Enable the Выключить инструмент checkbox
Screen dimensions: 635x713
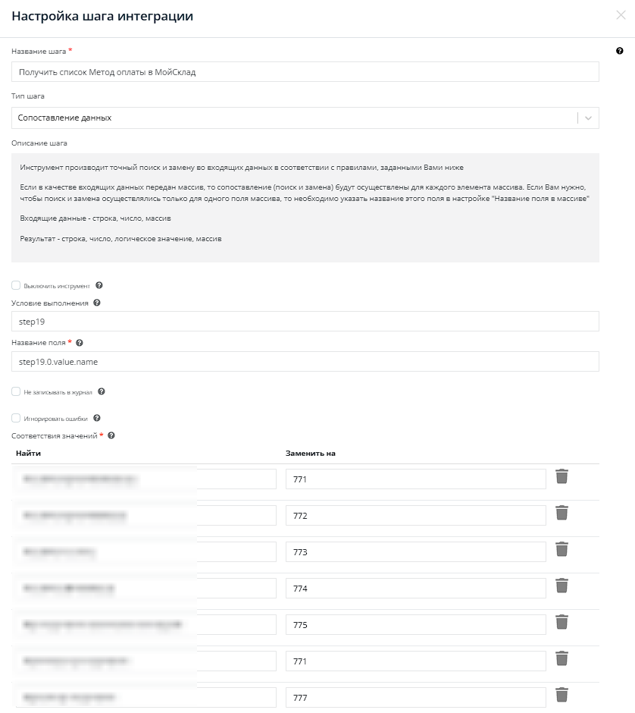[16, 286]
